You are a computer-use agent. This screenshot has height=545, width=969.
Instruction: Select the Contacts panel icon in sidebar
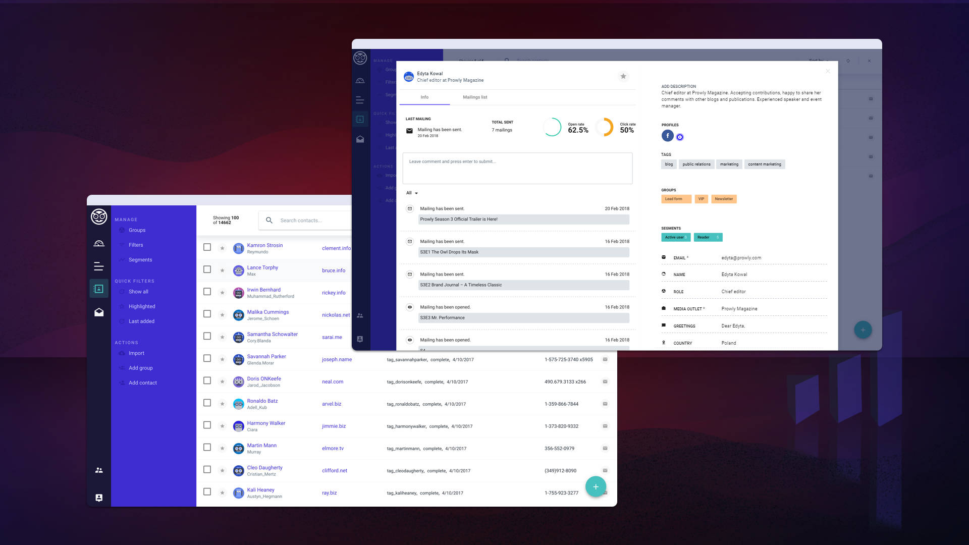coord(99,288)
